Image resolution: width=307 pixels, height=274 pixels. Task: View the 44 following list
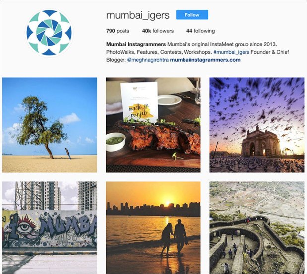tap(200, 31)
